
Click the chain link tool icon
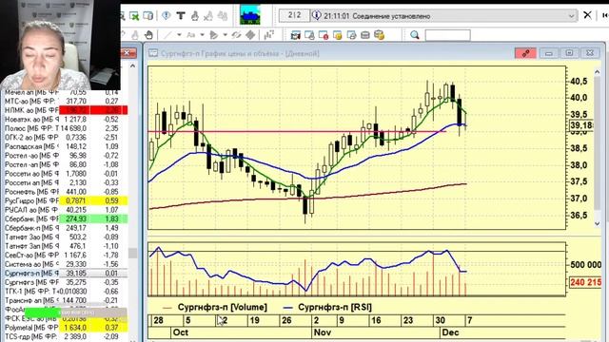[x=236, y=35]
